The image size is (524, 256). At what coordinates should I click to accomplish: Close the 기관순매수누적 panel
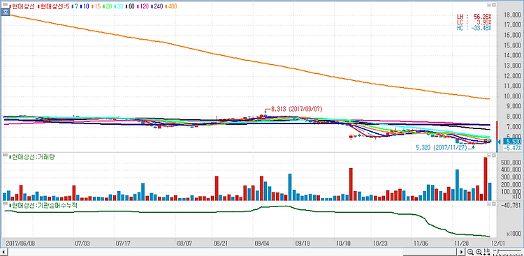tap(493, 204)
